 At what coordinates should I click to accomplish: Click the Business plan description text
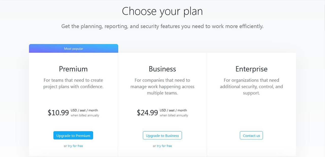[162, 87]
